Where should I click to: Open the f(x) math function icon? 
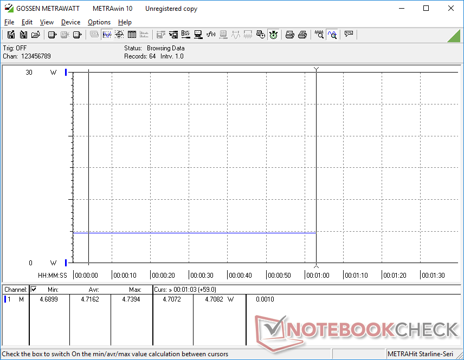(211, 35)
